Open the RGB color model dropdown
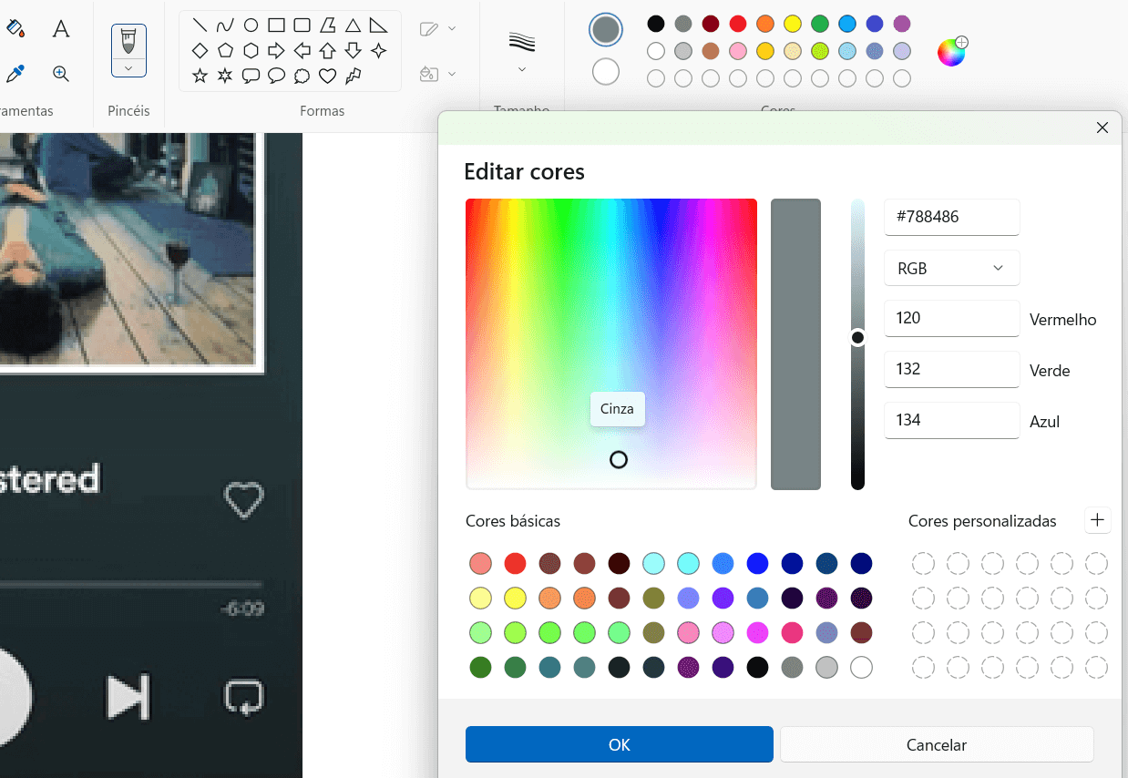Viewport: 1128px width, 778px height. [951, 269]
